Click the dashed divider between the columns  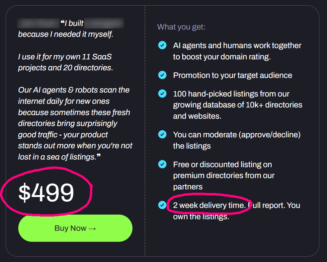pos(145,131)
